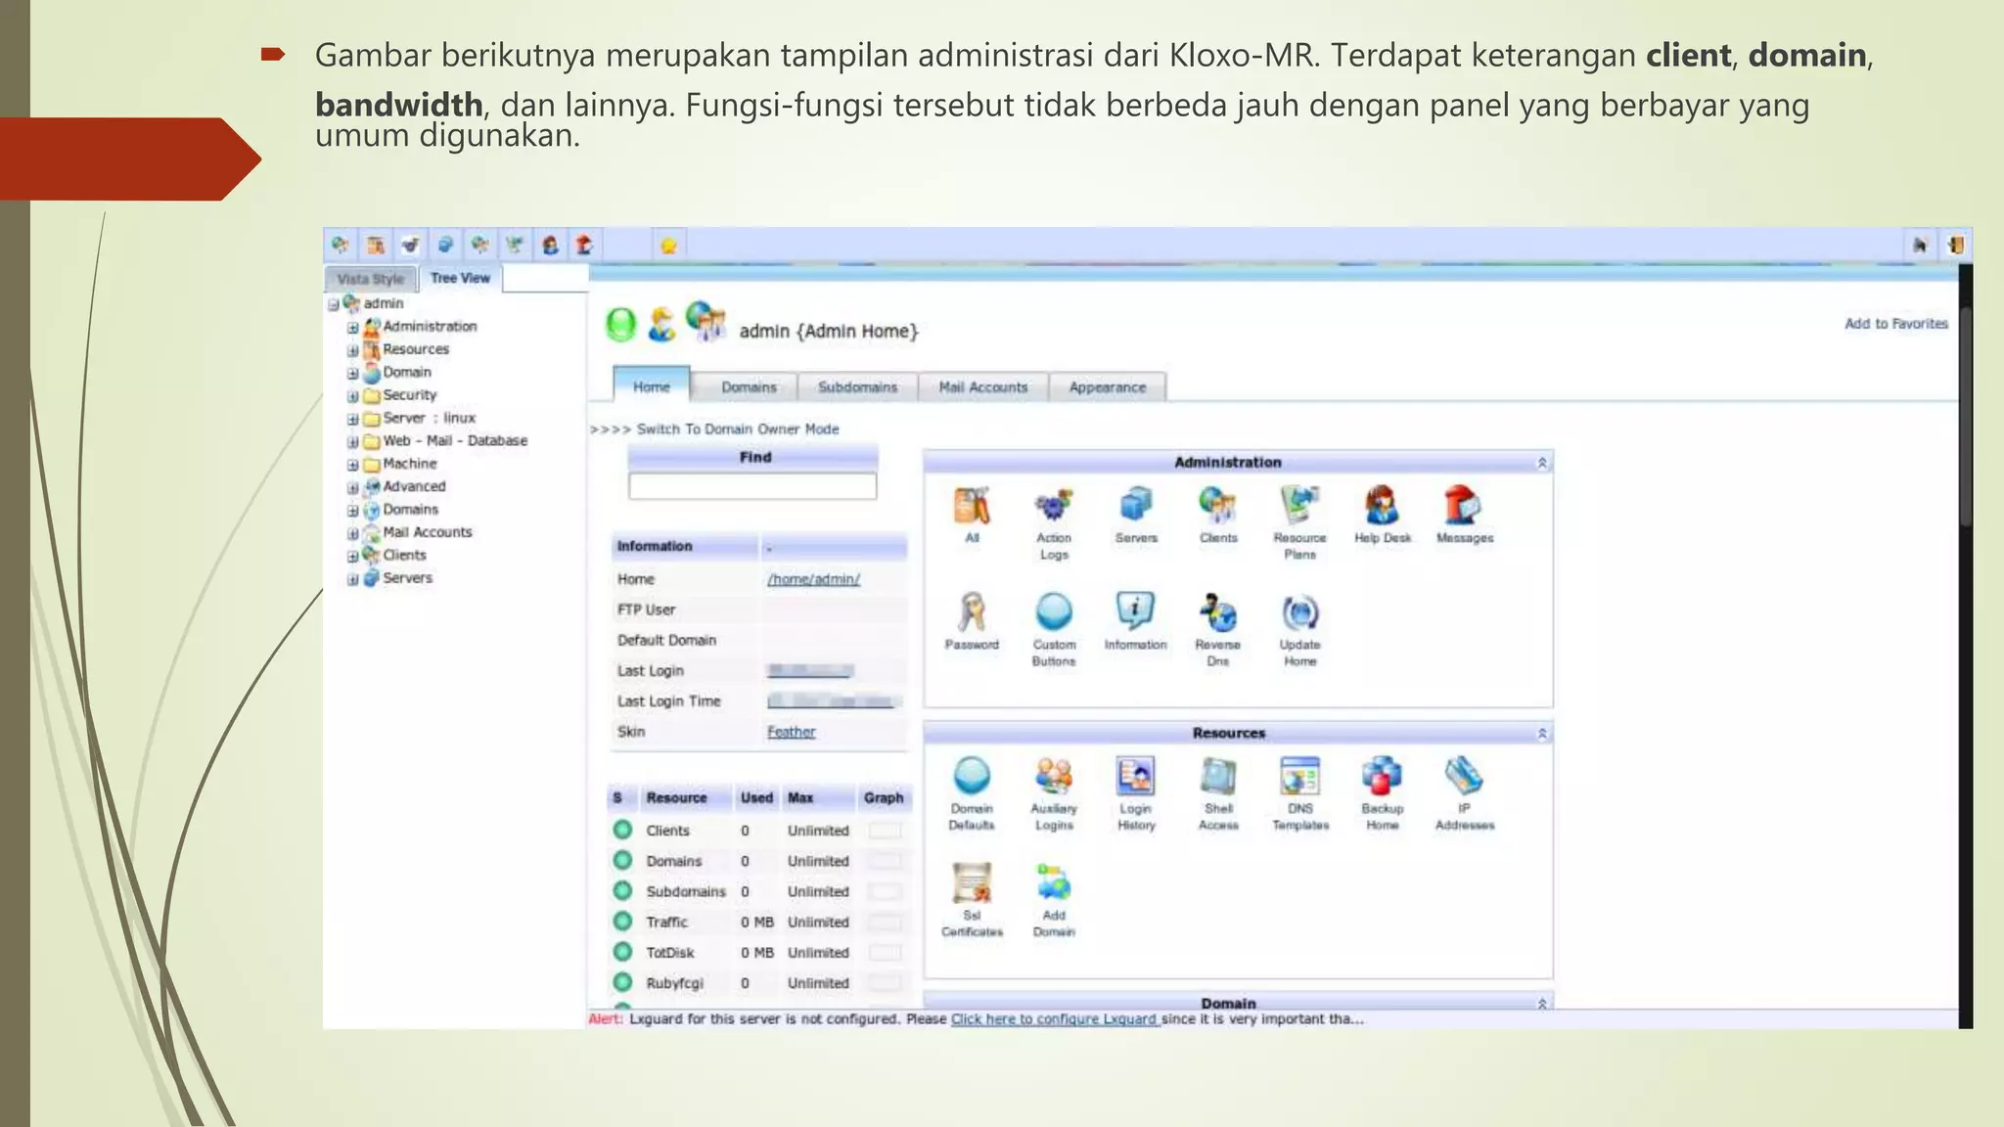The image size is (2004, 1127).
Task: Open the Messages icon
Action: [1464, 506]
